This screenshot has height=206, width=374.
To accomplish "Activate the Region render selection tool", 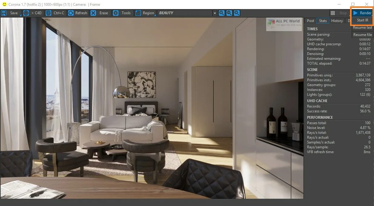I will 145,13.
